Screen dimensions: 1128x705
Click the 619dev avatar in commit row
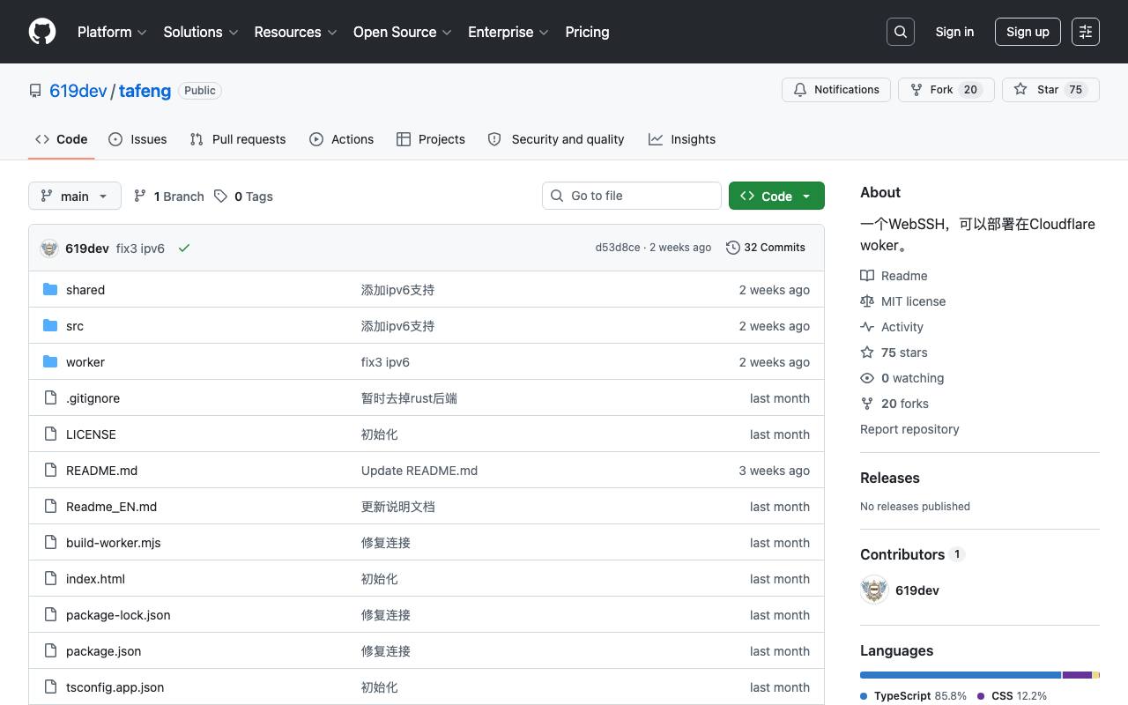(49, 248)
